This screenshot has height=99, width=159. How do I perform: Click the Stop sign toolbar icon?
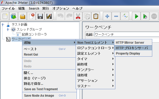(x=154, y=16)
